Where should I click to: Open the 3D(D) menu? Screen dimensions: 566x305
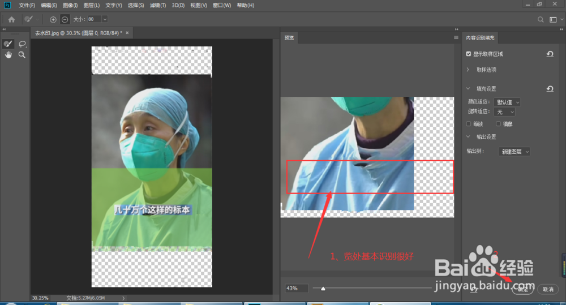(178, 5)
